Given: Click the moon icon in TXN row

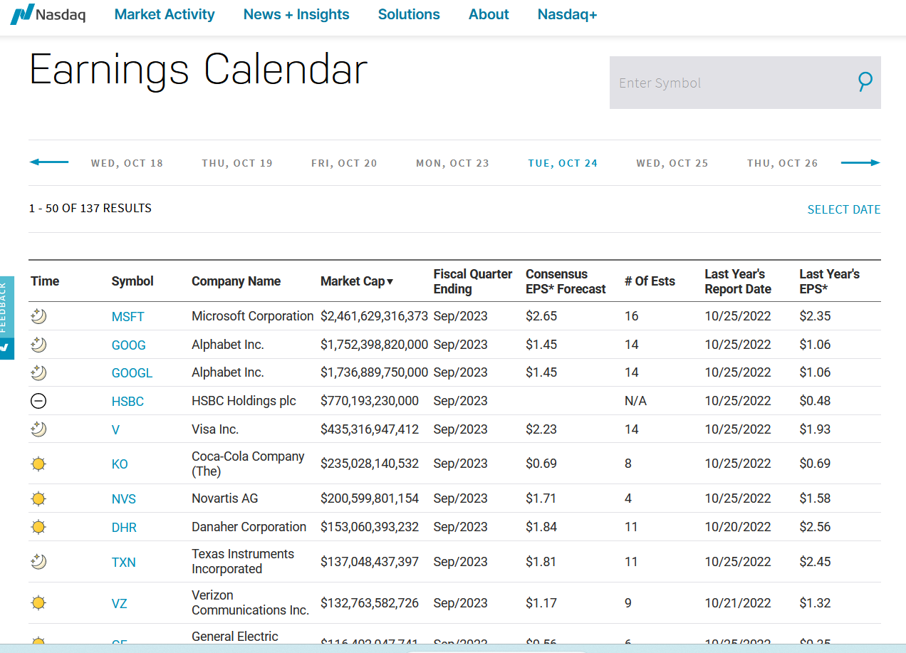Looking at the screenshot, I should tap(38, 562).
